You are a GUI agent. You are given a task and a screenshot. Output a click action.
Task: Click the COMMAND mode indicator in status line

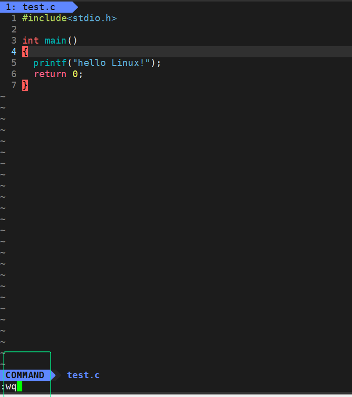25,375
